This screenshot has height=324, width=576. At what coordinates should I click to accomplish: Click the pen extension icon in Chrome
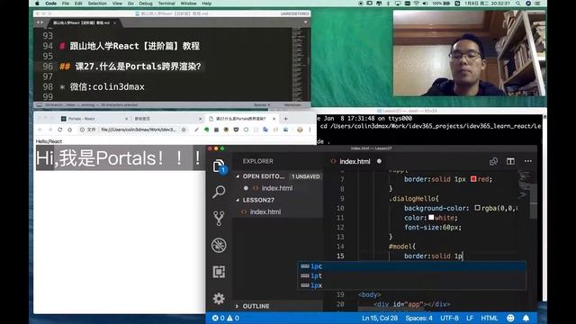196,130
